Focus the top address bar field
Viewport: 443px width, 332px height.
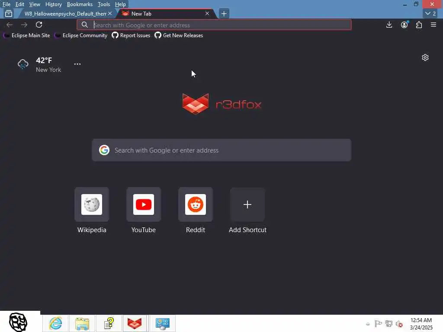tap(214, 25)
